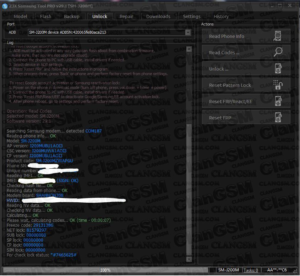
Task: Click the magnifier icon on Read Codes
Action: pos(278,52)
